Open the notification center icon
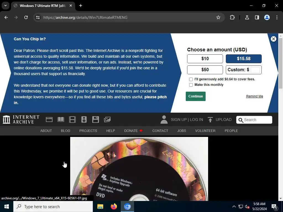This screenshot has width=283, height=212. point(274,207)
